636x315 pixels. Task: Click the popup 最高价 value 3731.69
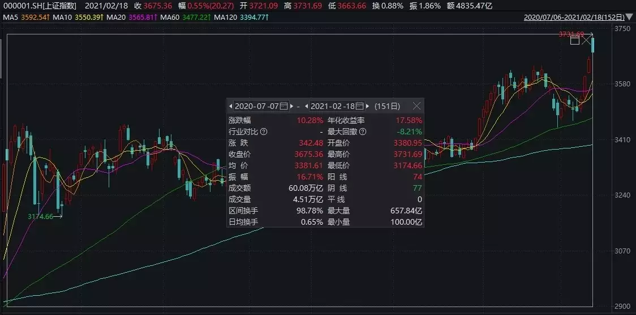click(x=407, y=154)
